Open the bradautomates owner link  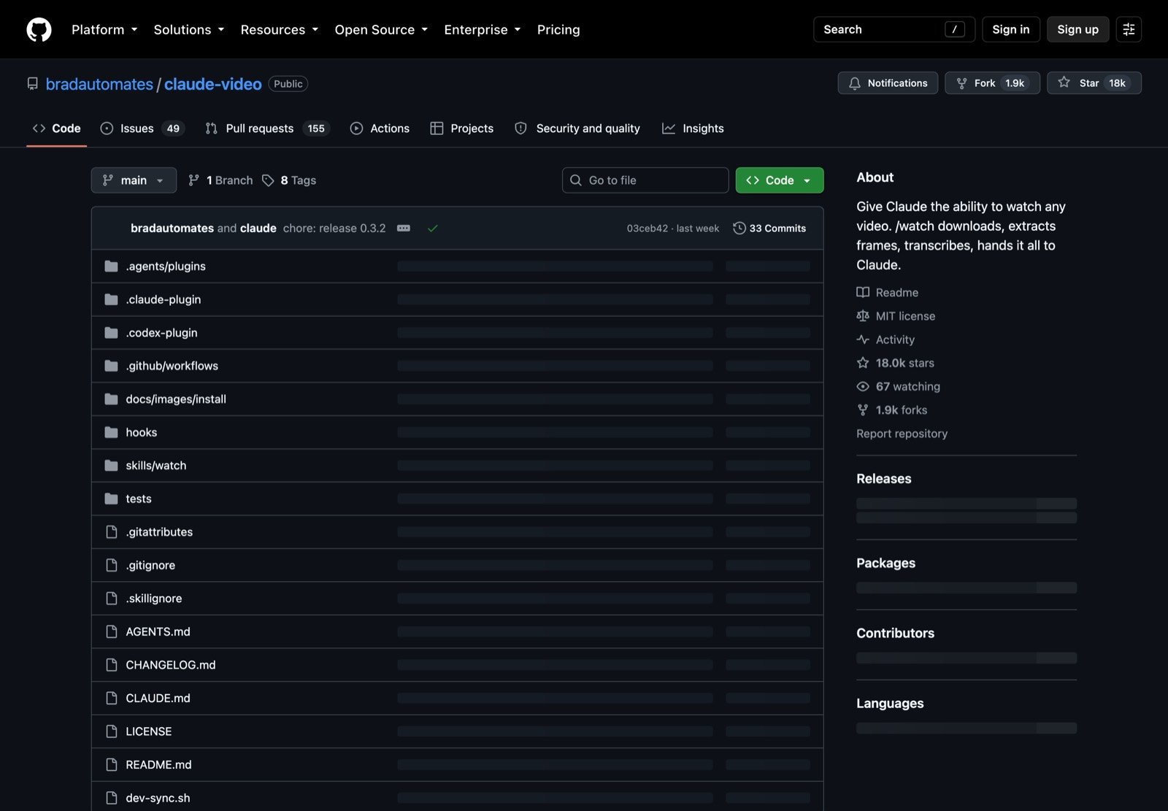[x=99, y=84]
